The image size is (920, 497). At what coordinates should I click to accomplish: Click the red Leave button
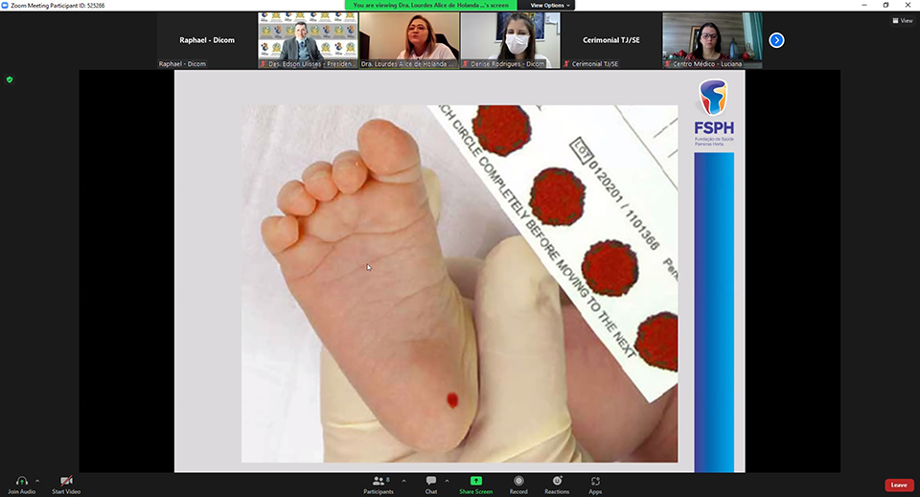pyautogui.click(x=898, y=486)
